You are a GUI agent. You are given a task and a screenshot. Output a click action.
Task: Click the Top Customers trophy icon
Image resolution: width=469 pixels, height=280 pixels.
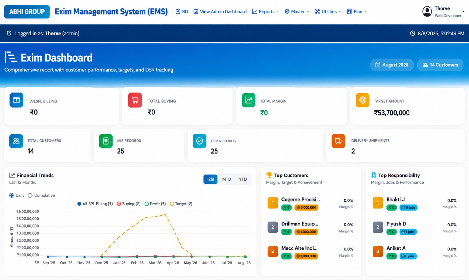pos(269,175)
